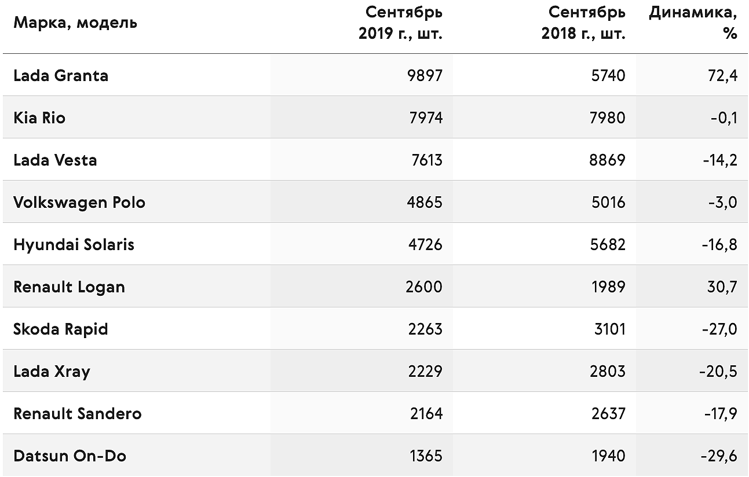
Task: Select the 9897 sales value cell
Action: point(425,76)
